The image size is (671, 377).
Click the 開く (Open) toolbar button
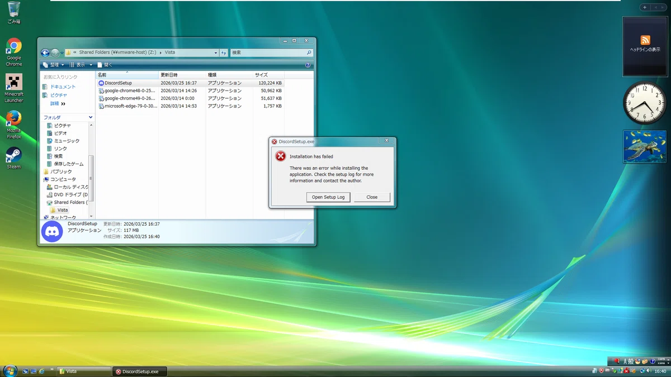tap(105, 65)
